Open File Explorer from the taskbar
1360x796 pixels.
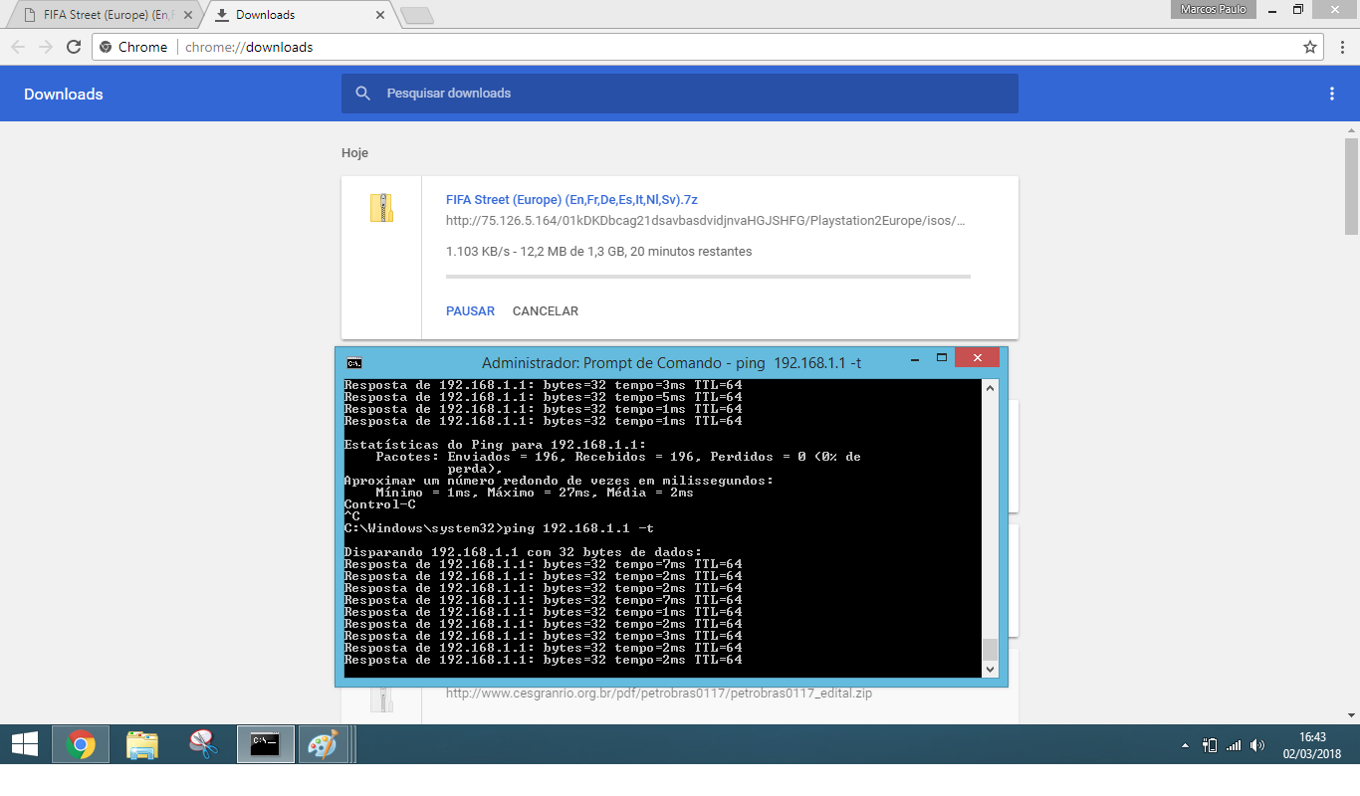[x=142, y=744]
